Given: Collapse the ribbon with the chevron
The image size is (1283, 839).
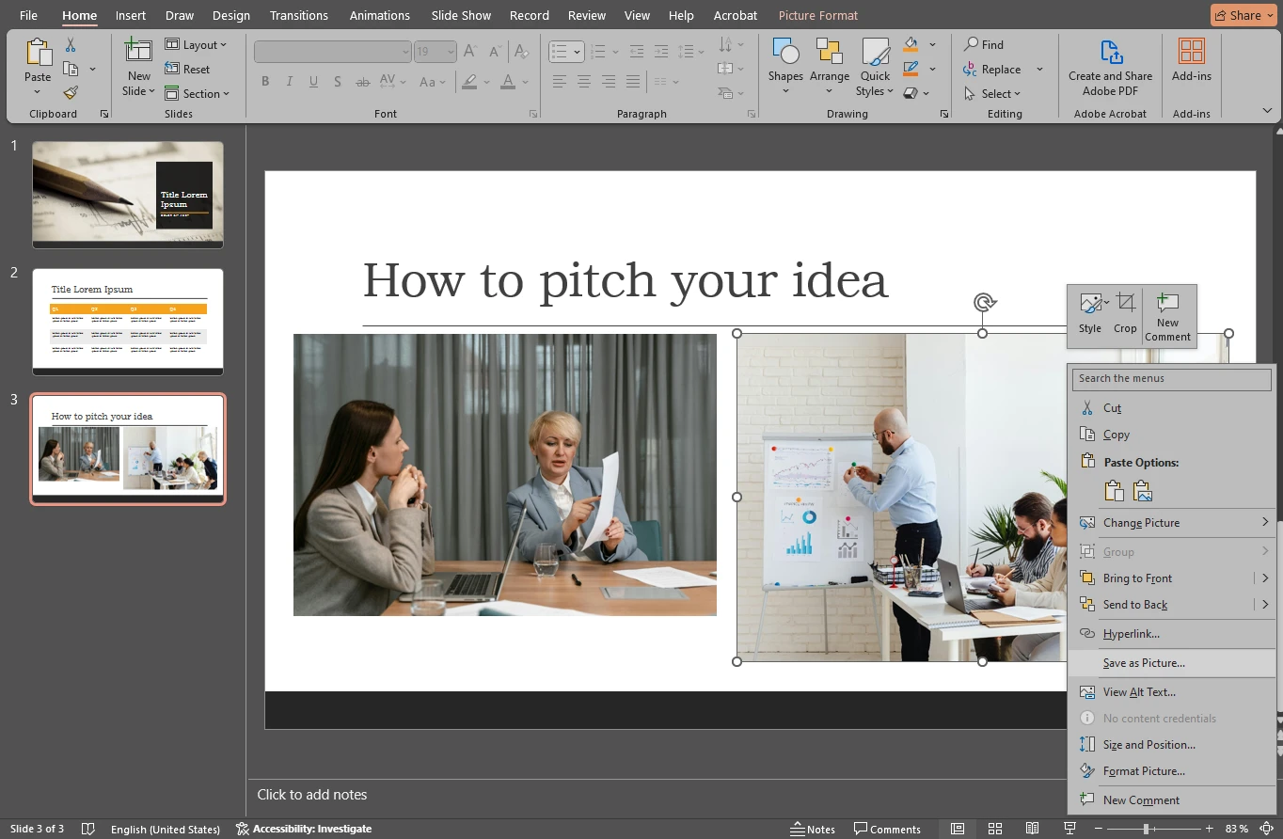Looking at the screenshot, I should 1267,111.
